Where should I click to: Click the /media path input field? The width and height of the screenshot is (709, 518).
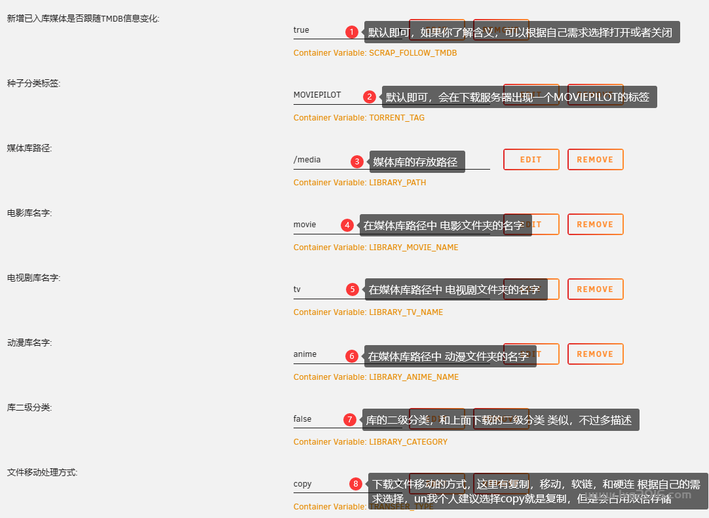pyautogui.click(x=392, y=160)
